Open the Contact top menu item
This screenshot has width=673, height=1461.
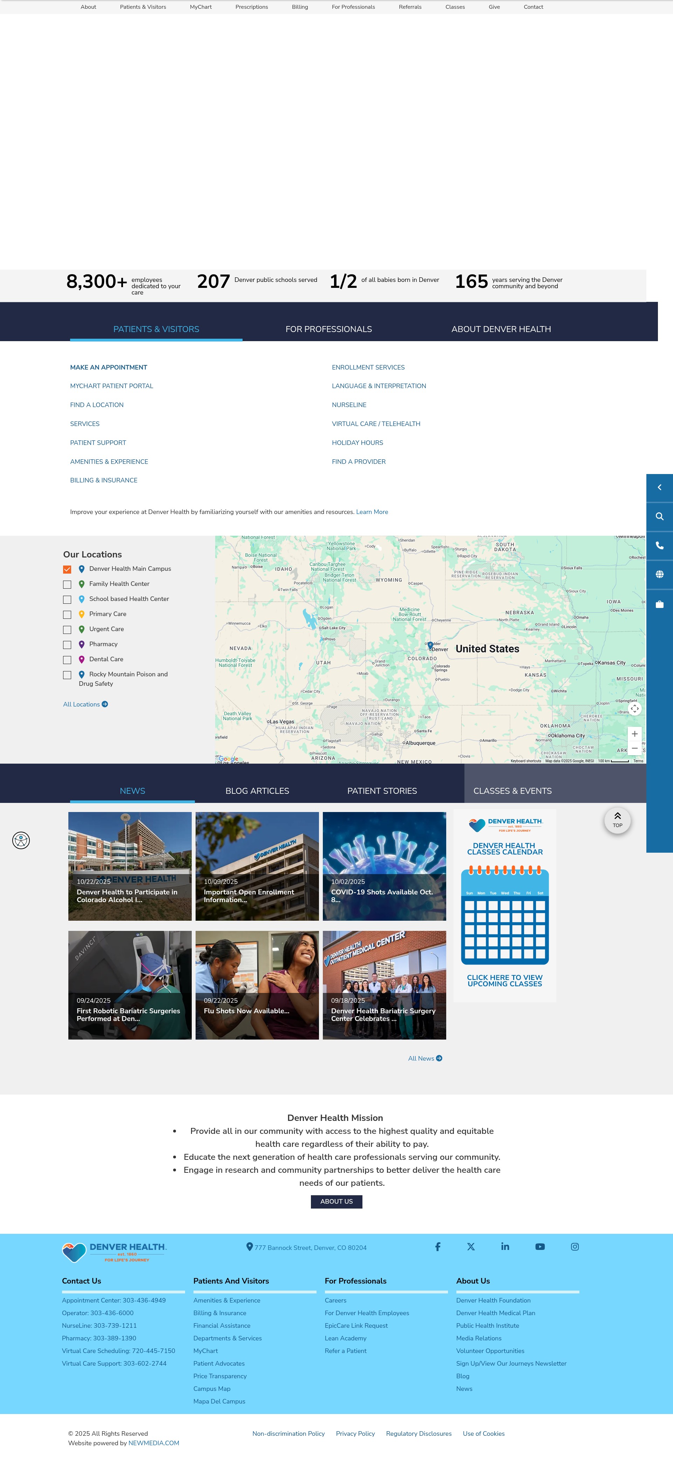pyautogui.click(x=533, y=7)
